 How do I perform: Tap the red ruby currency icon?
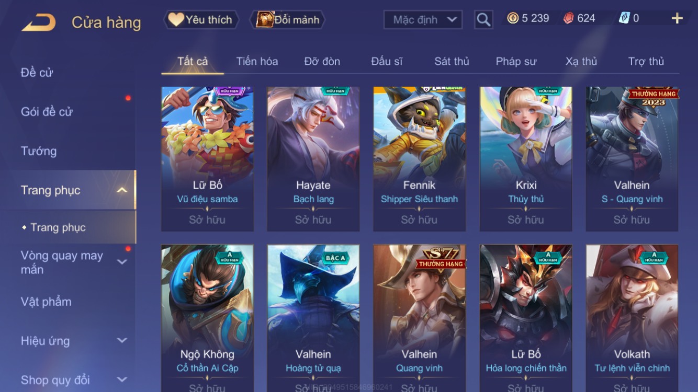[569, 18]
